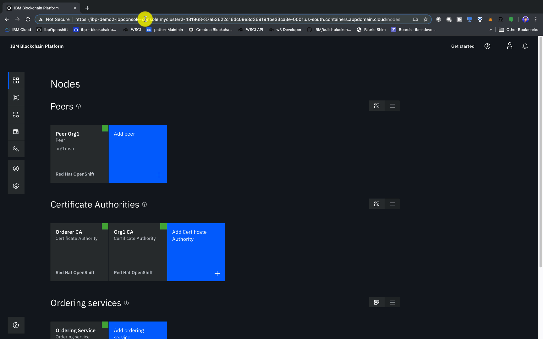Switch Certificate Authorities to grid view
543x339 pixels.
coord(377,204)
